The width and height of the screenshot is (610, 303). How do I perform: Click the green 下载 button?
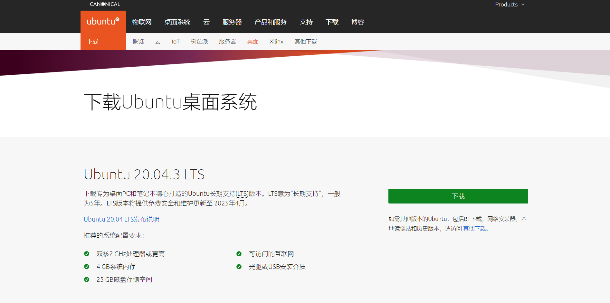tap(458, 196)
